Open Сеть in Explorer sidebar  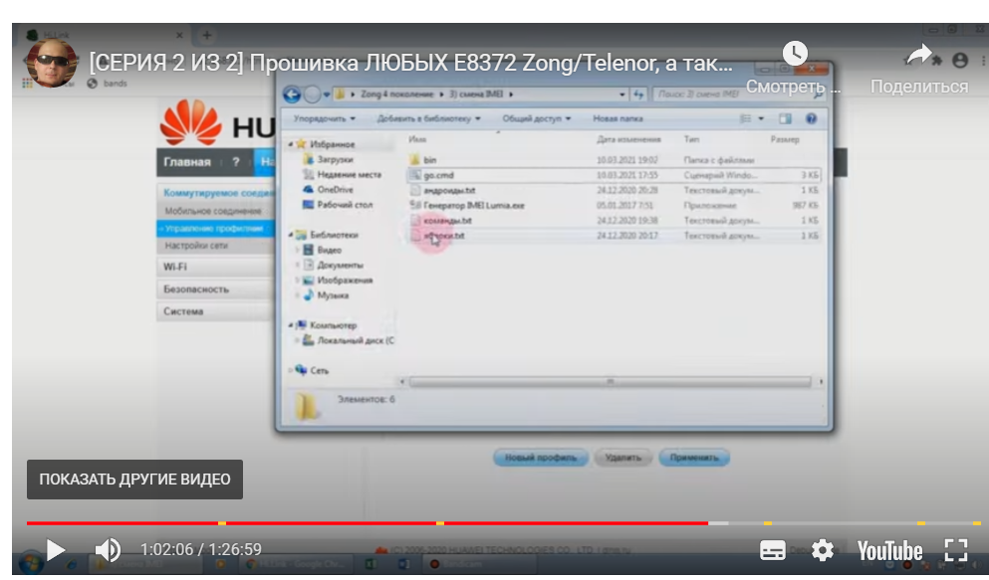pyautogui.click(x=319, y=371)
